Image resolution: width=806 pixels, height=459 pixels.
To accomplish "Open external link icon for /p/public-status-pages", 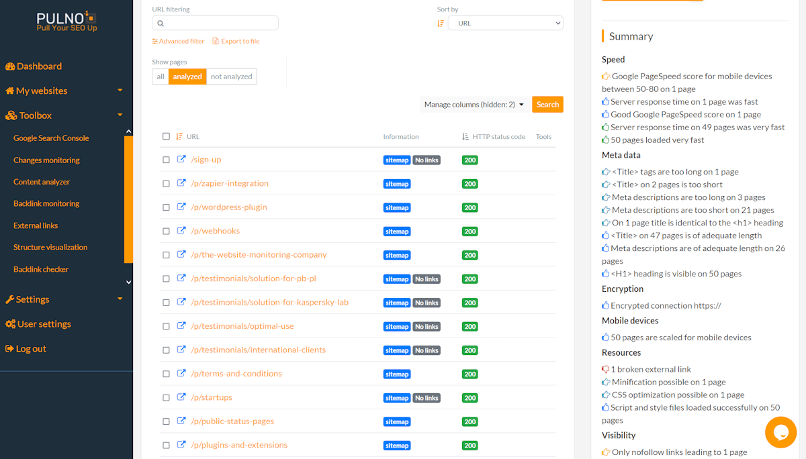I will [x=181, y=421].
